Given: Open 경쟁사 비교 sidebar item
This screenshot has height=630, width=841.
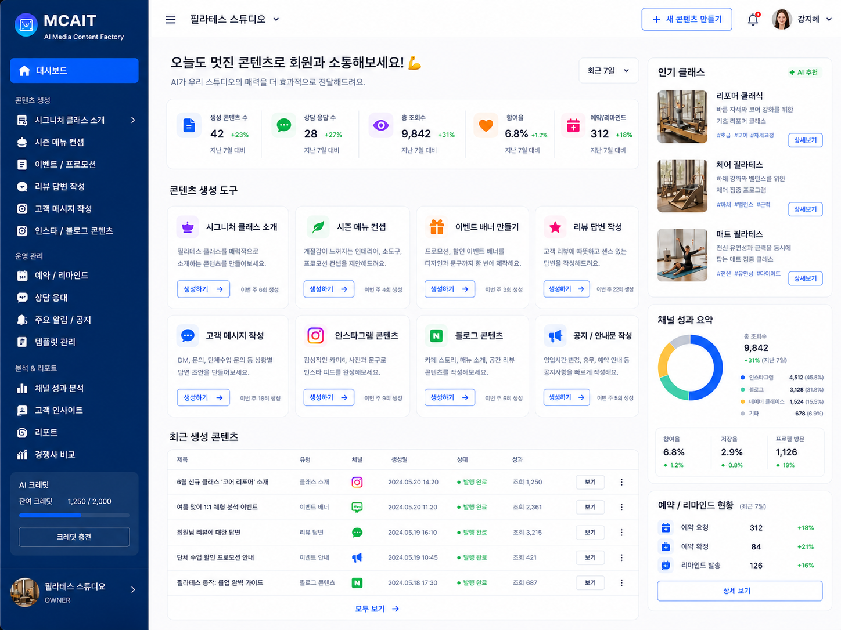Looking at the screenshot, I should click(74, 454).
